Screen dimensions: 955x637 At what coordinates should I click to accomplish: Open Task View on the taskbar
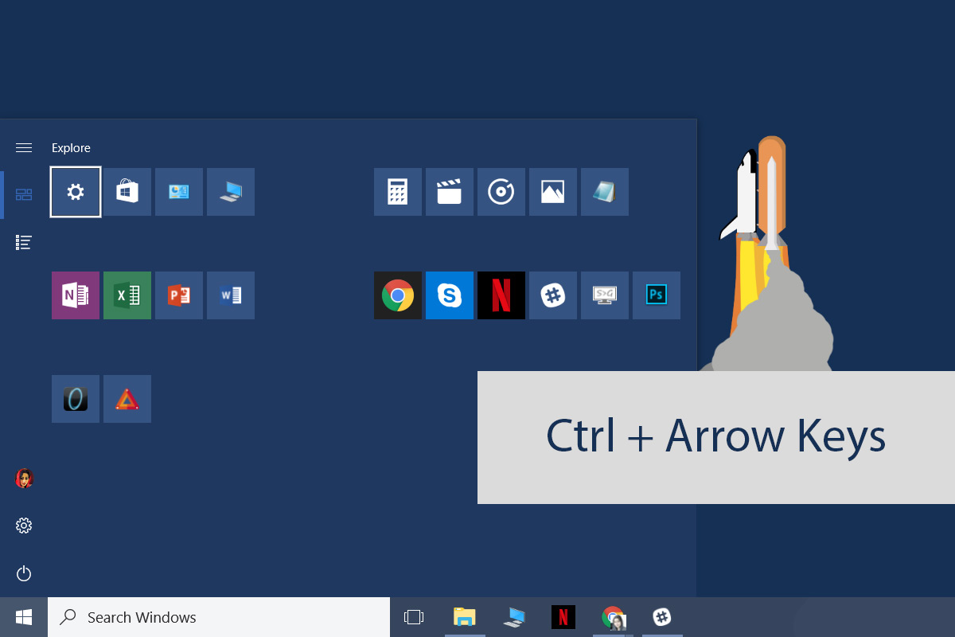coord(414,617)
